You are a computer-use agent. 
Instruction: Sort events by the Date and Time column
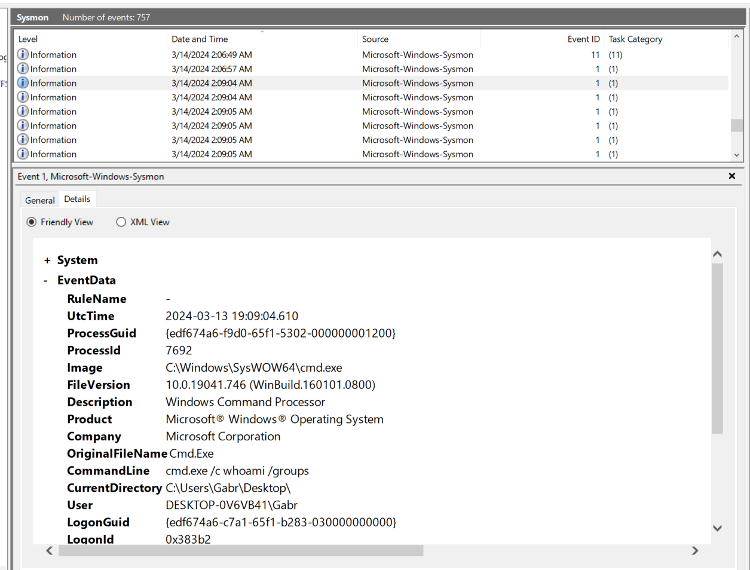tap(200, 39)
